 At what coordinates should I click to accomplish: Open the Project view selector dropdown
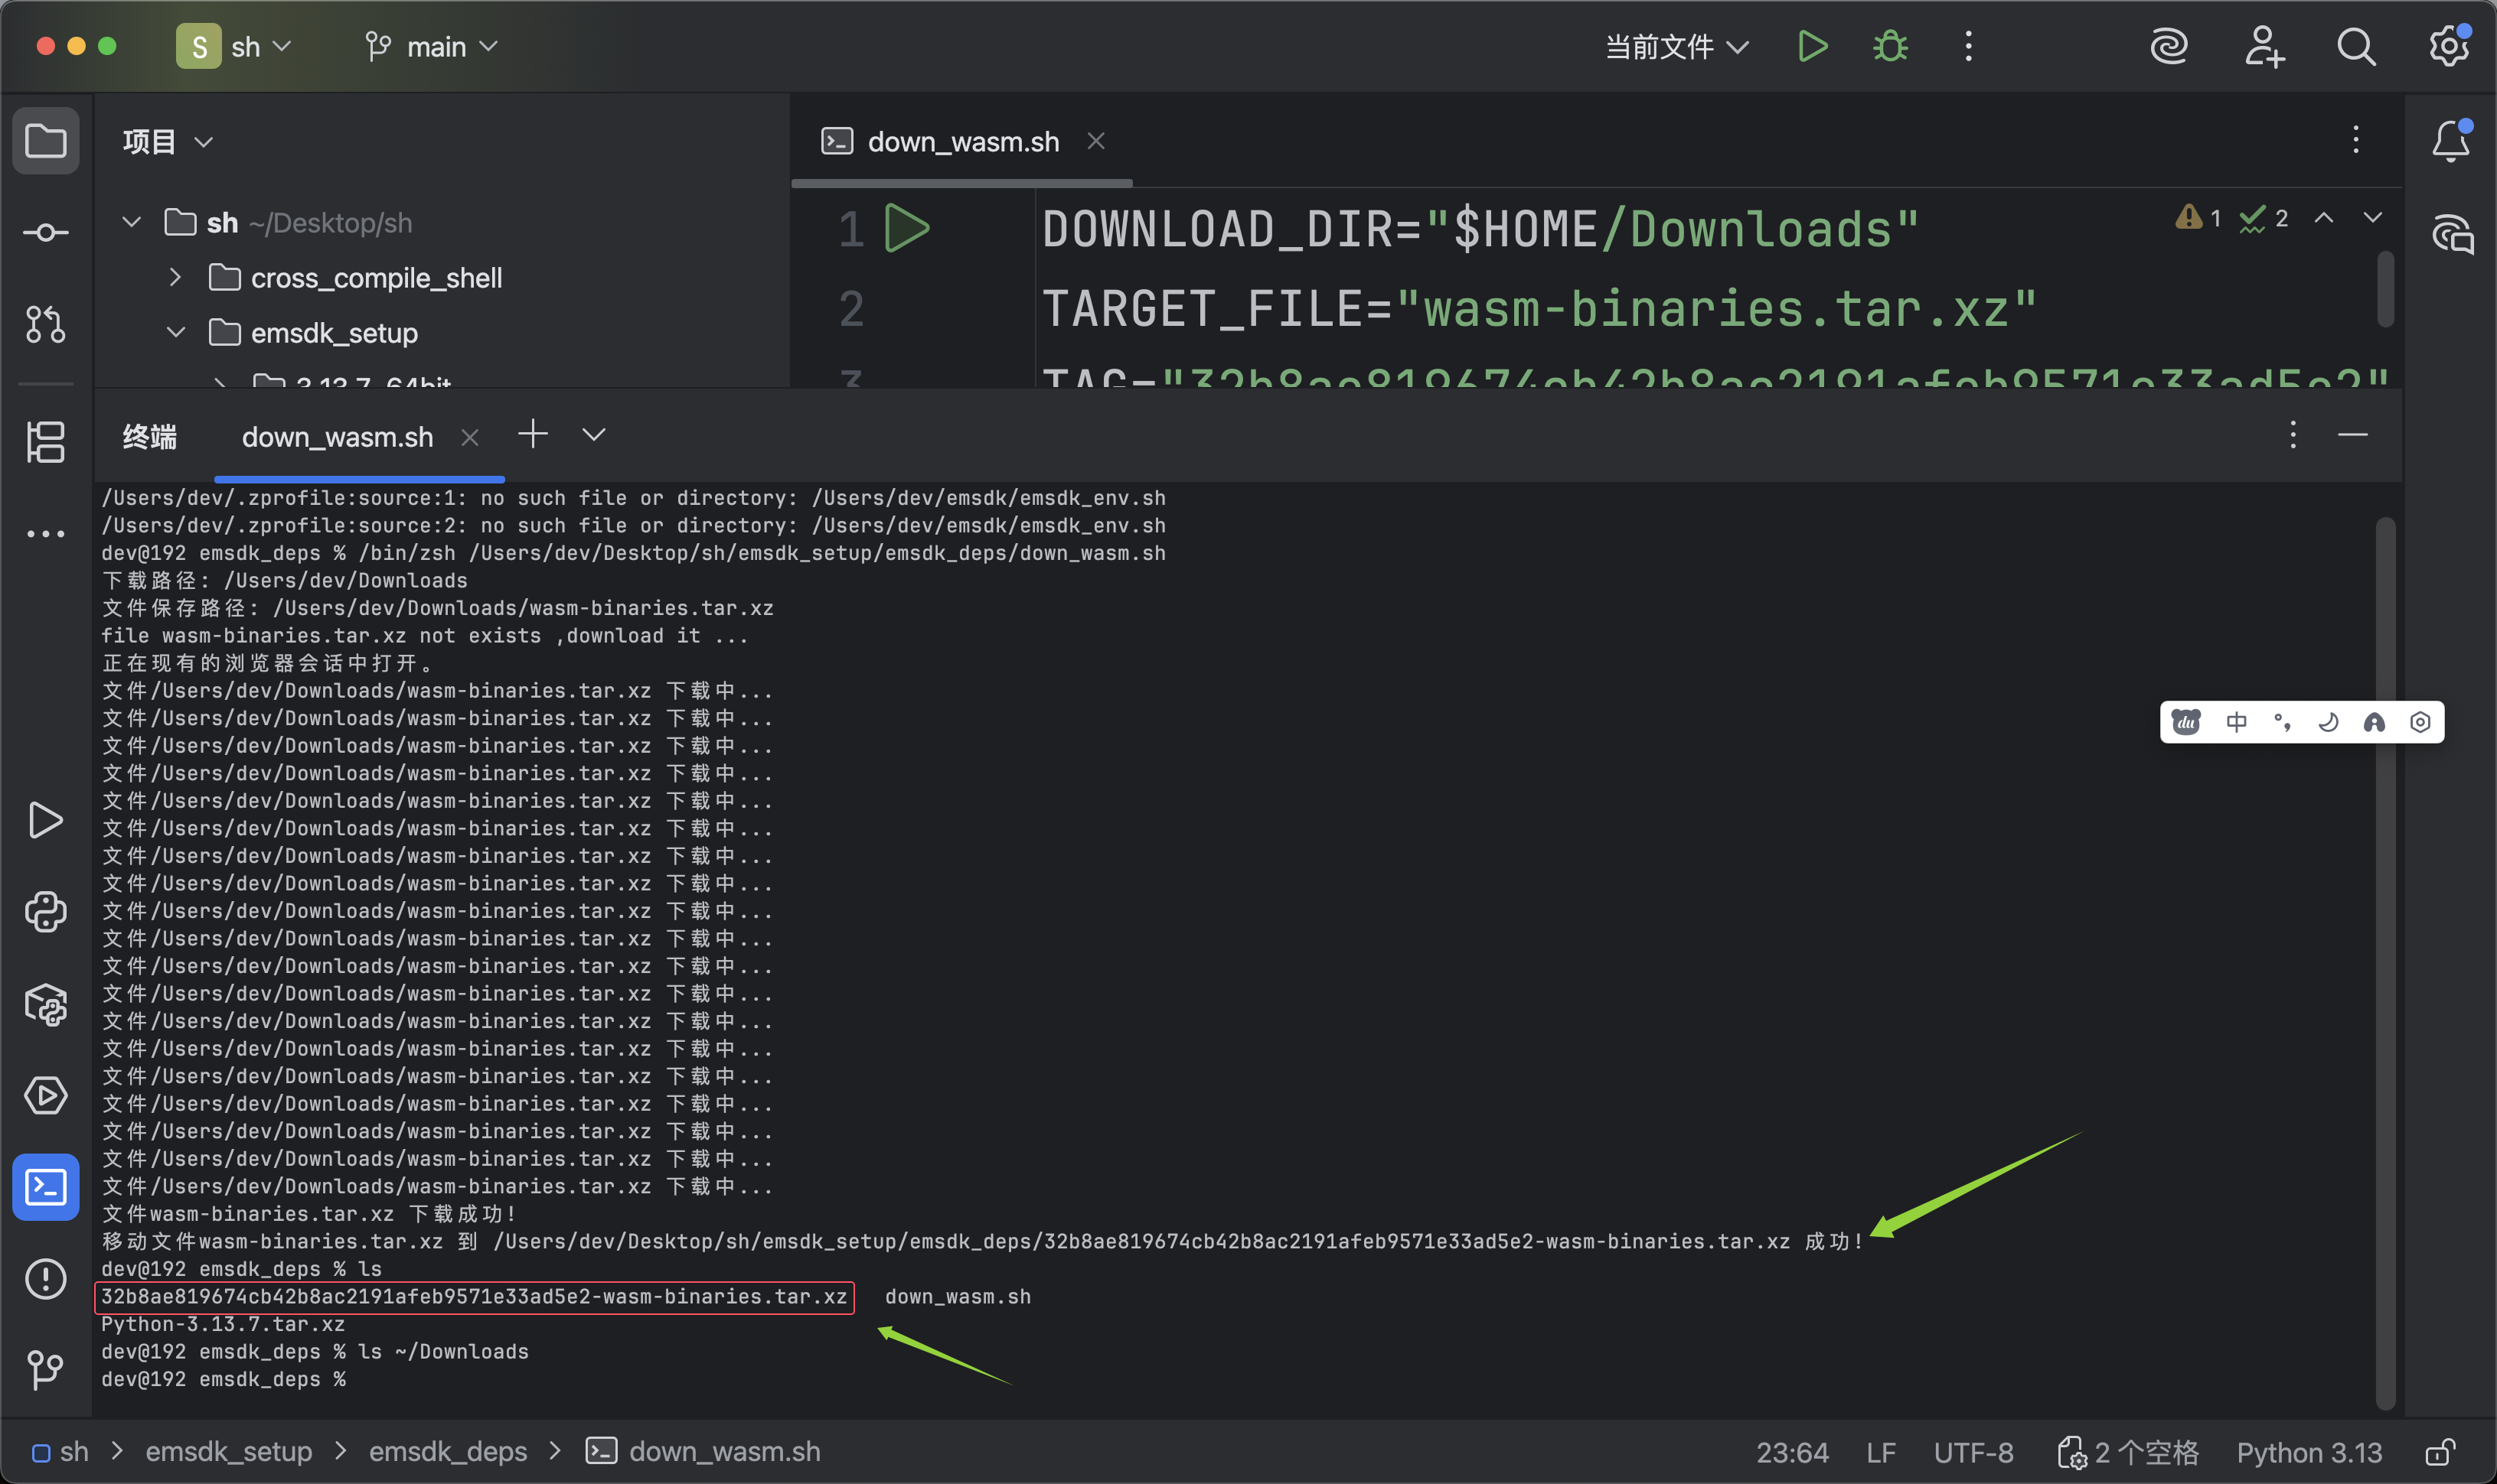pyautogui.click(x=168, y=141)
